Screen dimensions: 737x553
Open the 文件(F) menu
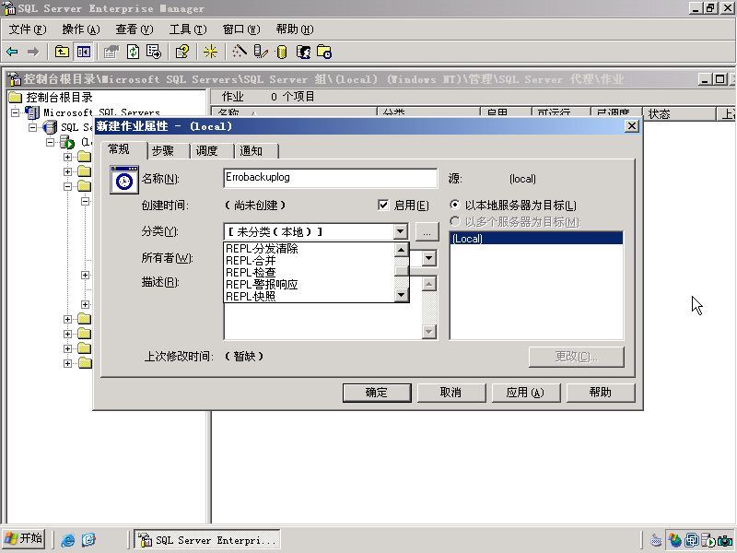coord(28,29)
